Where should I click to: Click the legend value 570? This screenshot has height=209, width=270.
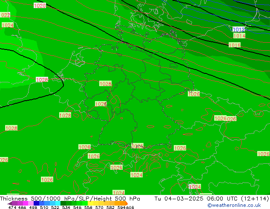(x=99, y=207)
